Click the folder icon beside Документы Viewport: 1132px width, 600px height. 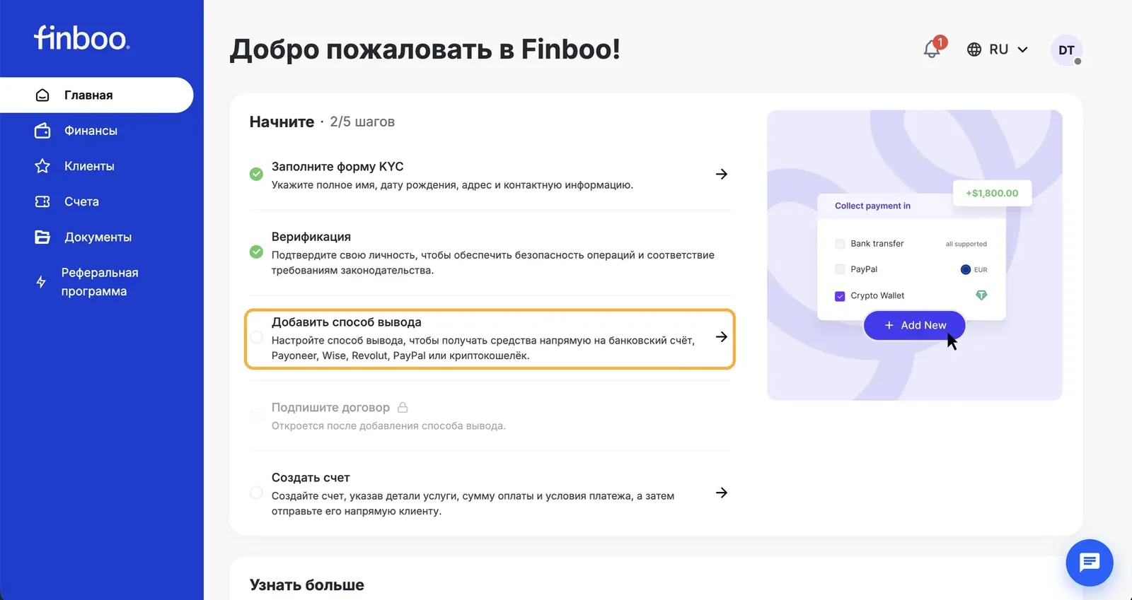42,237
